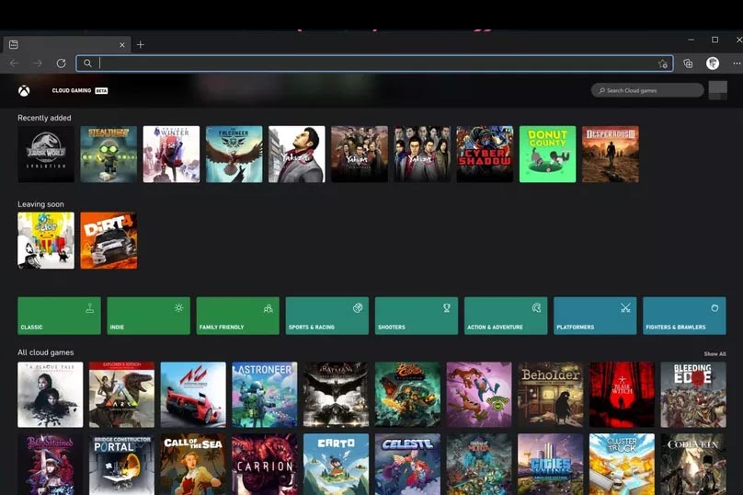Open Bridge Constructor Portal game tile
This screenshot has width=743, height=495.
tap(121, 465)
